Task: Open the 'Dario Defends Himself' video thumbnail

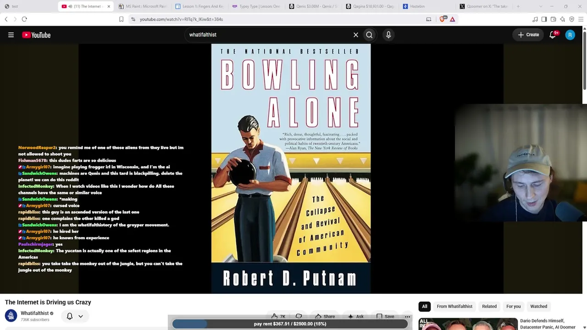Action: click(468, 324)
